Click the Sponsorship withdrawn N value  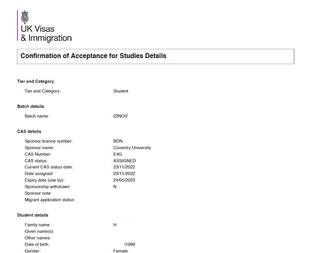tap(115, 187)
